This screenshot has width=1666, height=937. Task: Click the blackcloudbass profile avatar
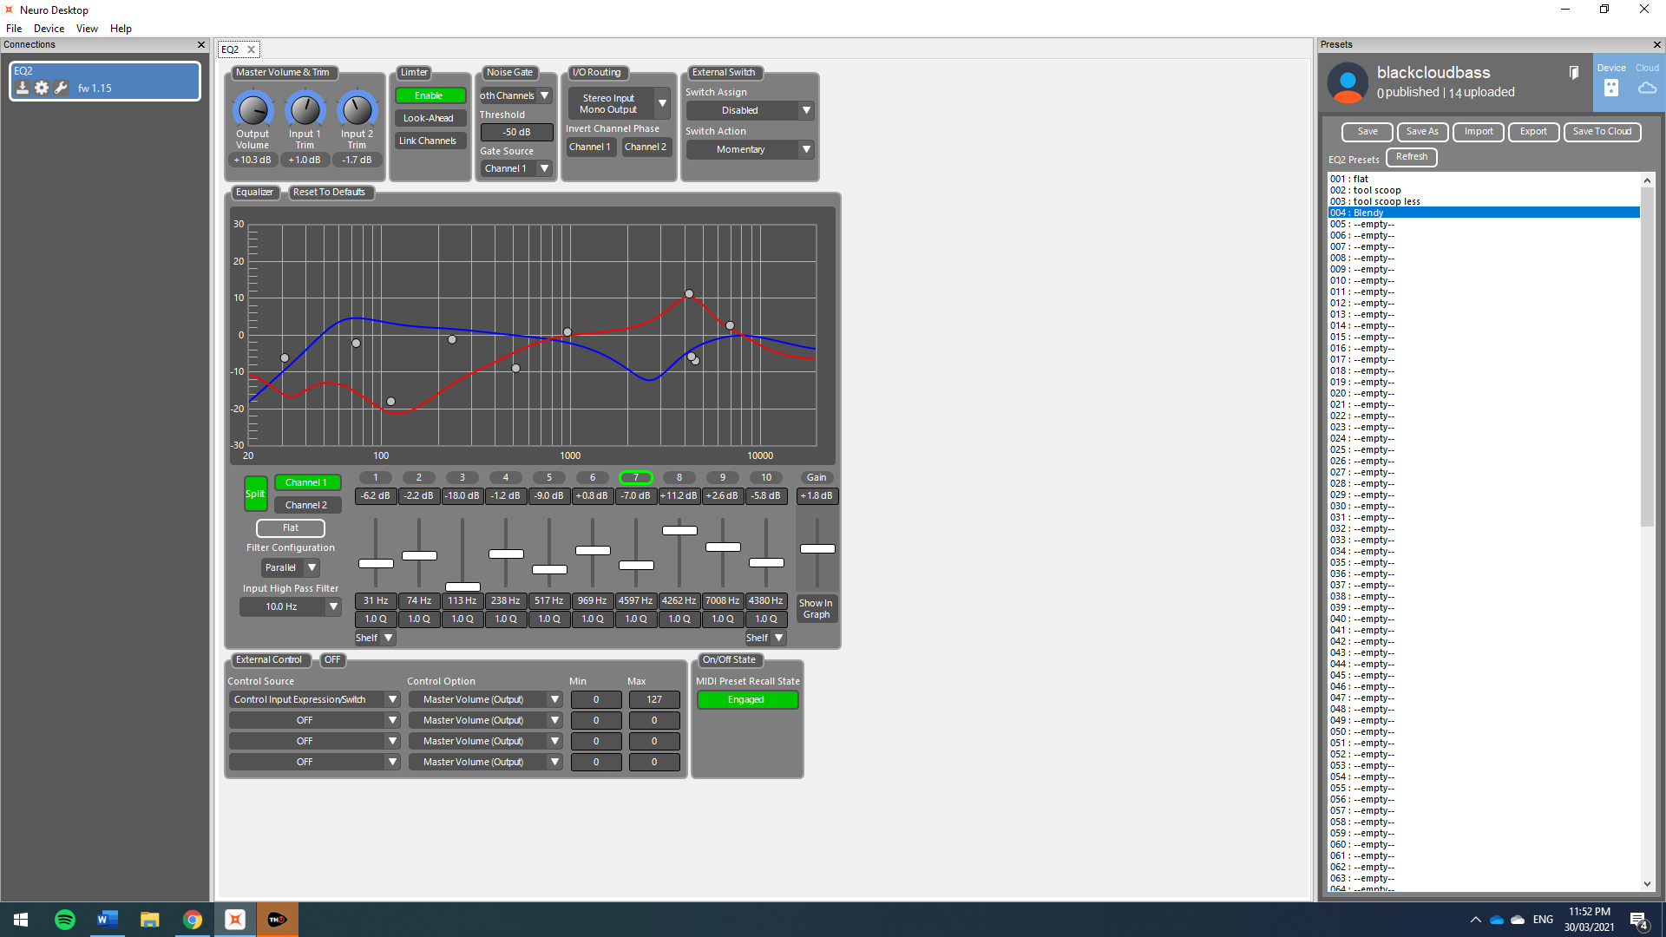[x=1348, y=83]
